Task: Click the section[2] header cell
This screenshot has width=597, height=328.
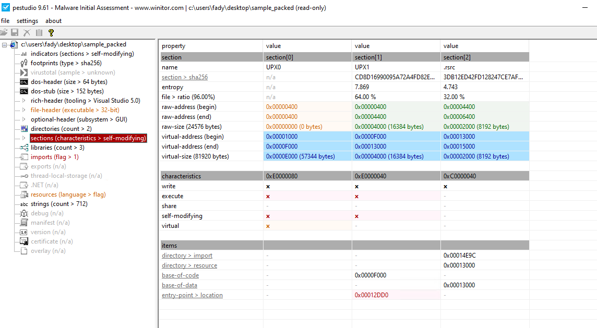Action: coord(485,57)
